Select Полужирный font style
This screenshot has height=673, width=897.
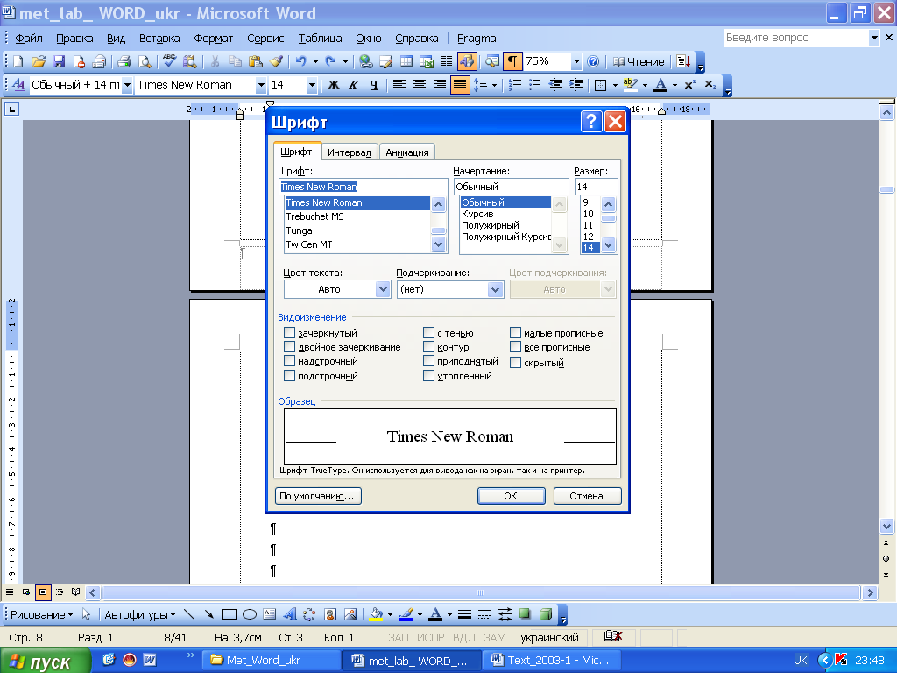click(x=491, y=225)
